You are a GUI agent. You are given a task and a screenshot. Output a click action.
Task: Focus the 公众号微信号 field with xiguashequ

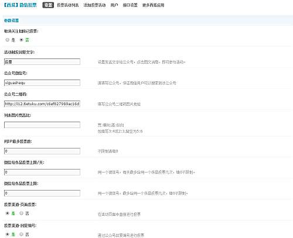click(x=42, y=82)
